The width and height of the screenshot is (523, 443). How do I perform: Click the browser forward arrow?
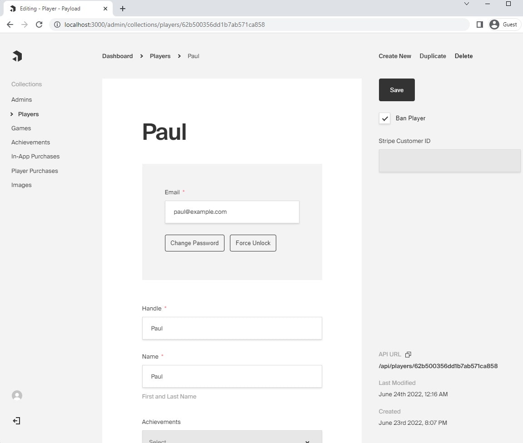pyautogui.click(x=25, y=25)
